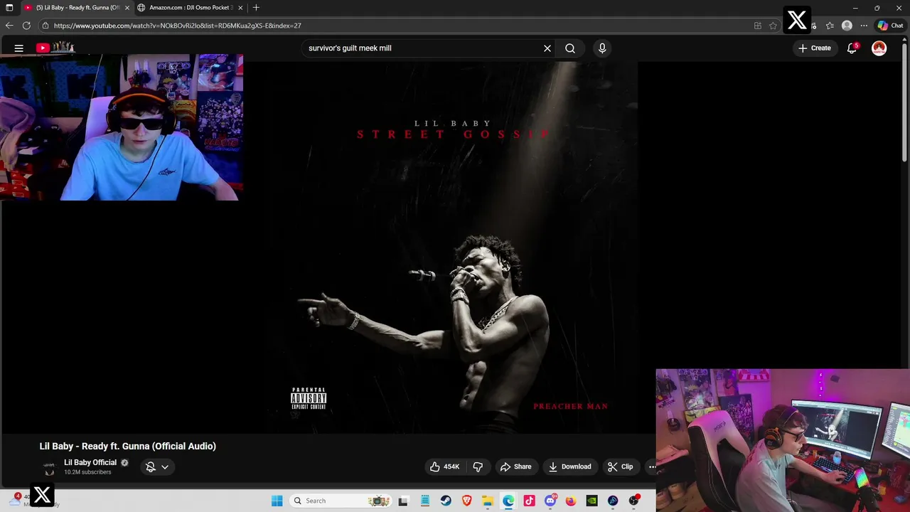Open a new browser tab
Screen dimensions: 910x512
(256, 8)
